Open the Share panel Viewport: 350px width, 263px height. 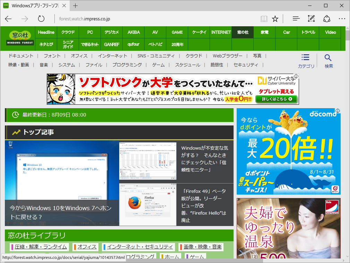pos(327,19)
